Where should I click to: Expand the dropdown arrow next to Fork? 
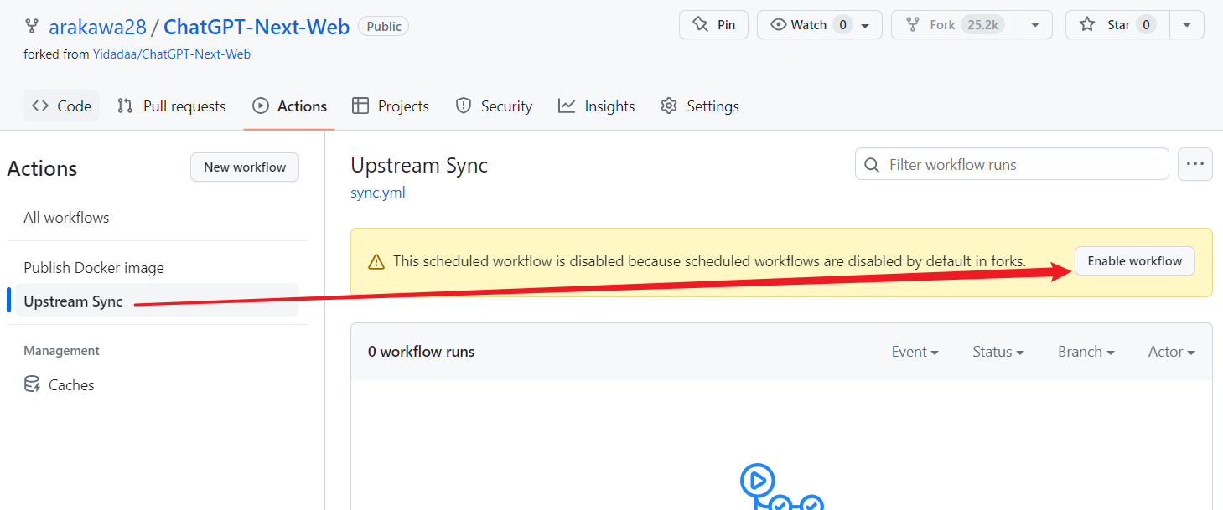tap(1035, 25)
